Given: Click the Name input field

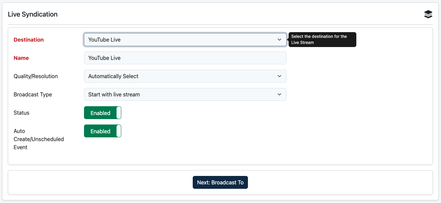Looking at the screenshot, I should click(185, 58).
